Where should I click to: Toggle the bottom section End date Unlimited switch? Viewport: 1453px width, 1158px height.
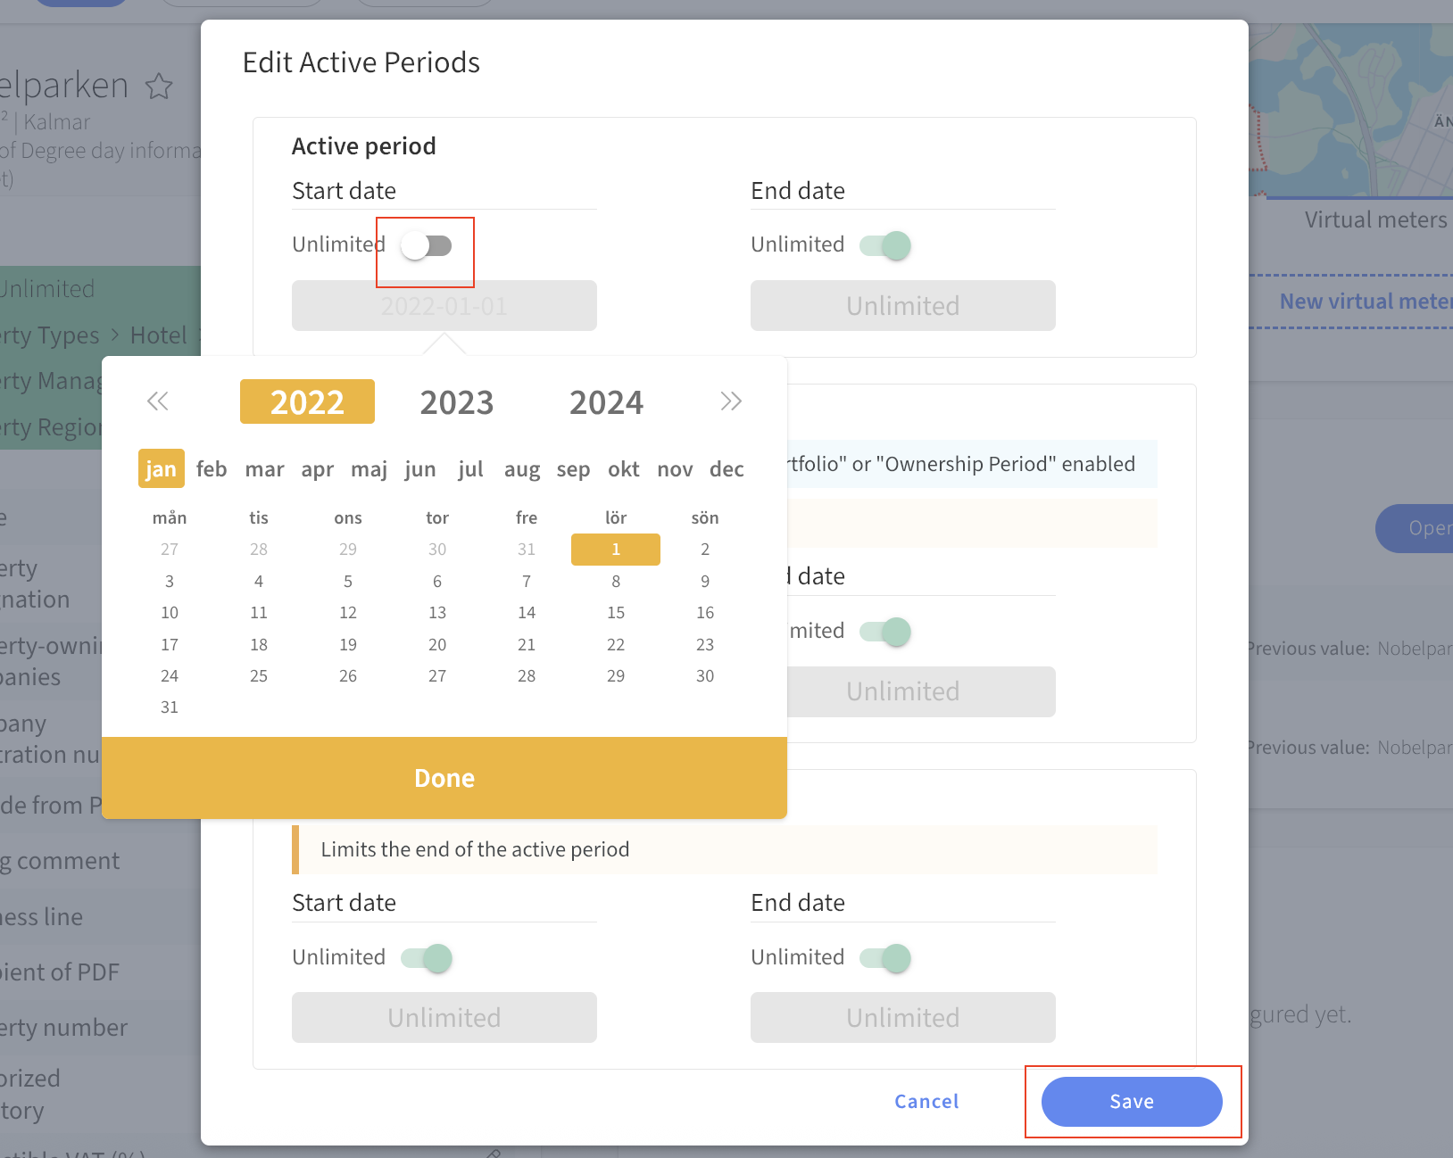click(x=885, y=958)
